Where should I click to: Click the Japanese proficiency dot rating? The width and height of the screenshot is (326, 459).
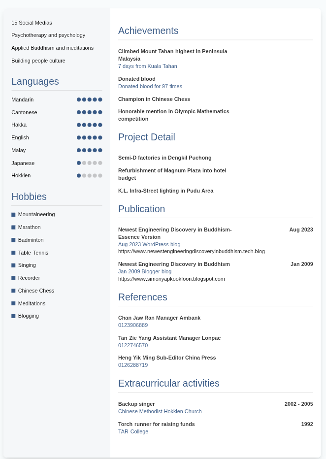click(89, 163)
